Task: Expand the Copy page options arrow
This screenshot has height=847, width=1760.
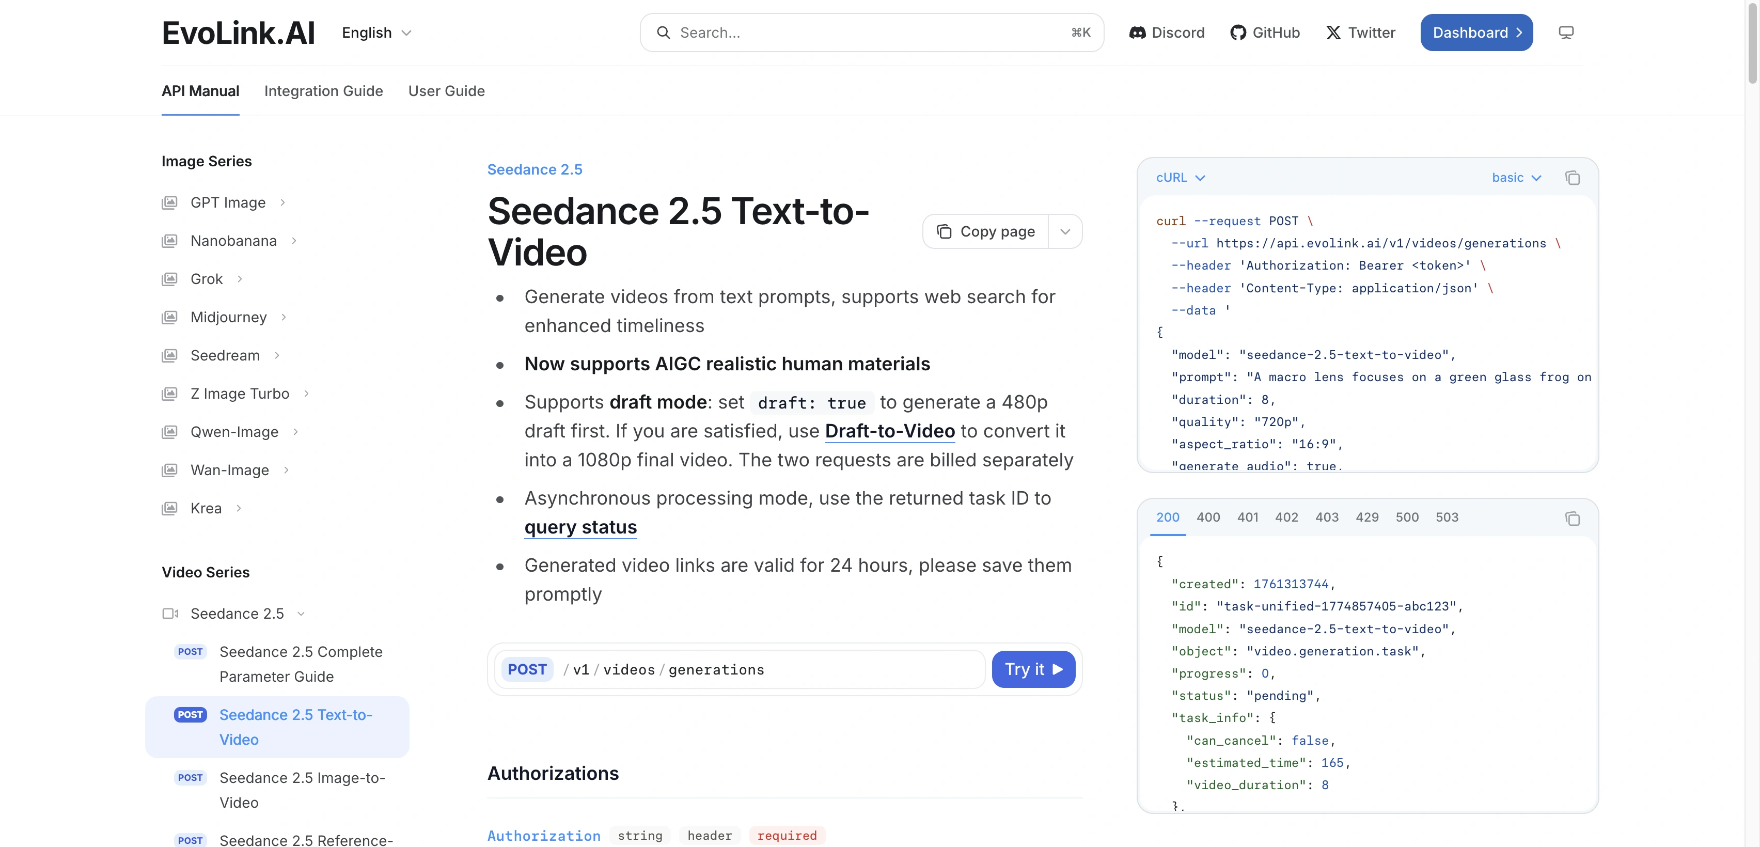Action: point(1064,231)
